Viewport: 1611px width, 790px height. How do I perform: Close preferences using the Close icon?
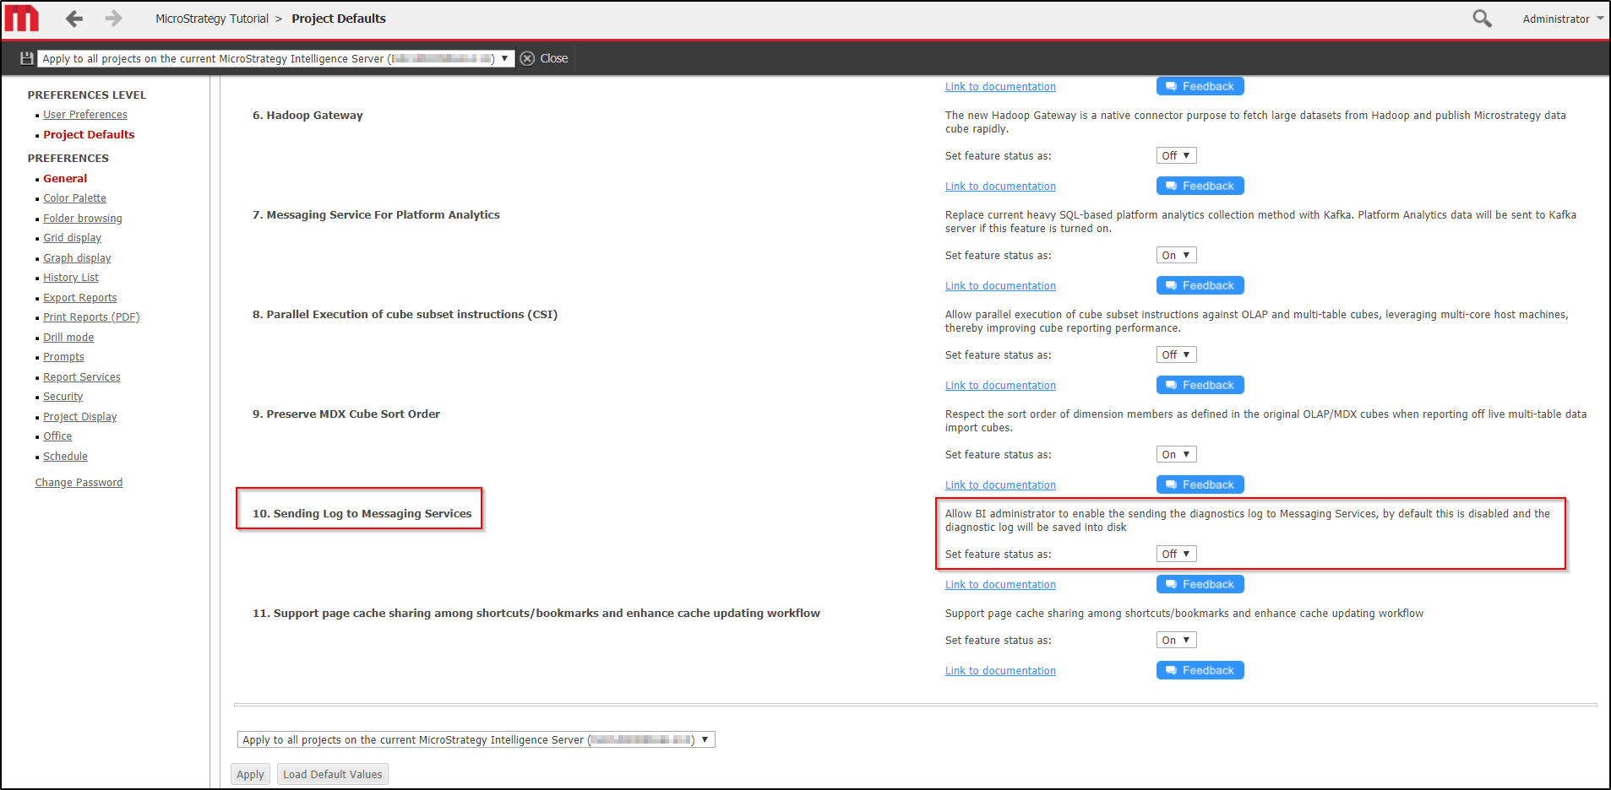(x=528, y=58)
